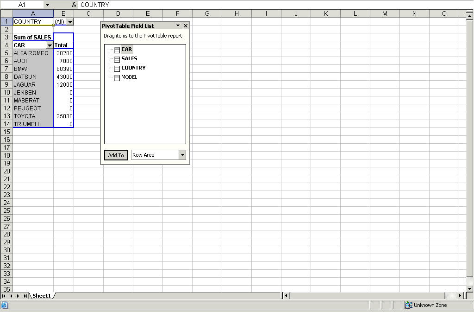The image size is (474, 312).
Task: Open the Row Area combo box dropdown
Action: (x=182, y=155)
